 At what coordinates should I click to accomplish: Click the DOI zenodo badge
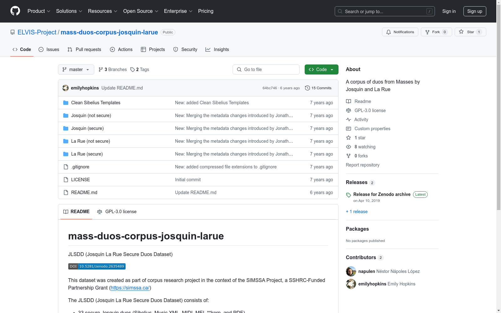[x=97, y=266]
